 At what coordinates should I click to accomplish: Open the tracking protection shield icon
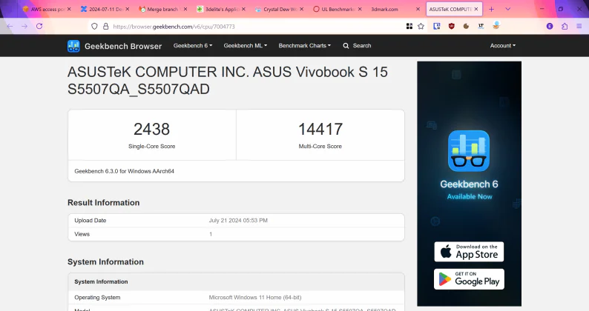click(x=94, y=26)
